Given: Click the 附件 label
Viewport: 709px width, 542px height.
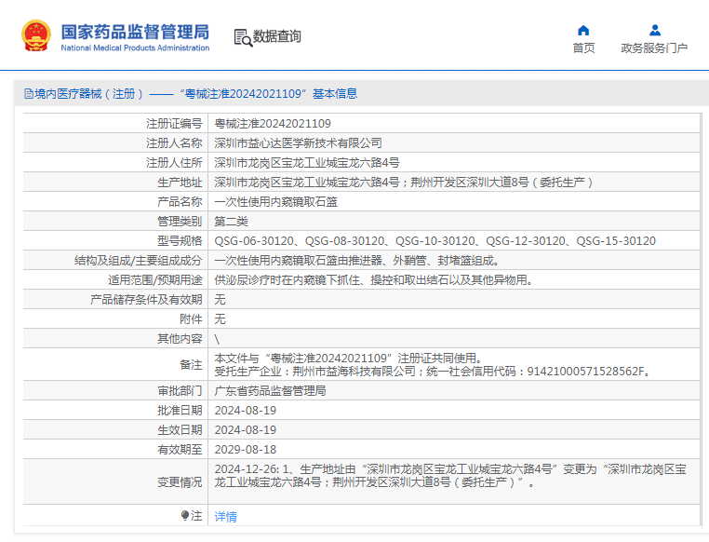Looking at the screenshot, I should coord(191,318).
